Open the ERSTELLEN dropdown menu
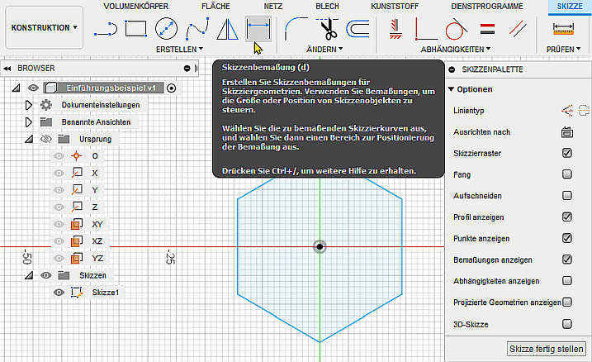592x362 pixels. point(180,50)
